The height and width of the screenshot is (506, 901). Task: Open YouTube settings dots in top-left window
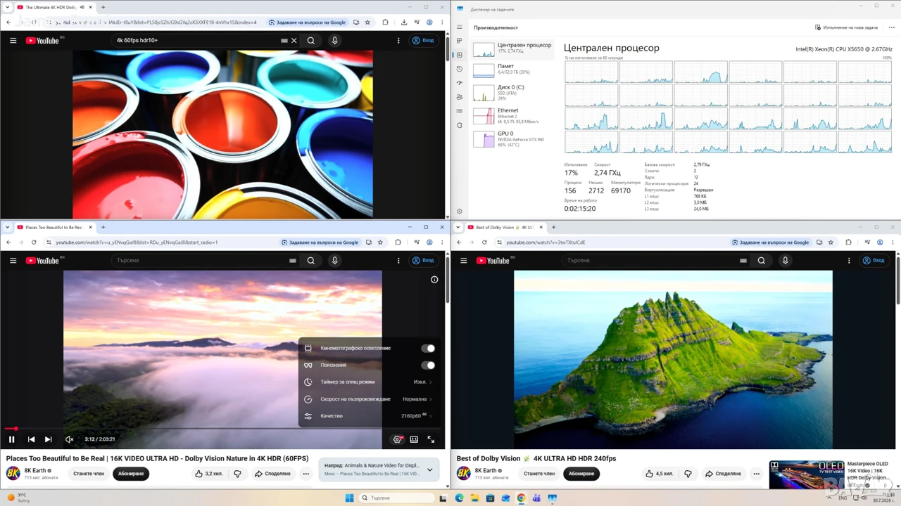coord(398,41)
